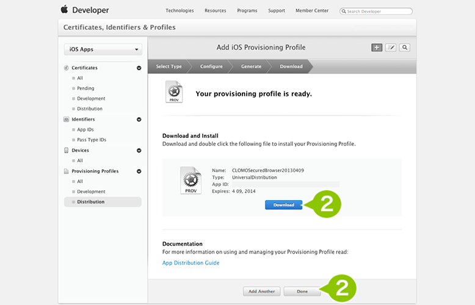Click the Apple logo icon
Image resolution: width=475 pixels, height=305 pixels.
coord(64,9)
